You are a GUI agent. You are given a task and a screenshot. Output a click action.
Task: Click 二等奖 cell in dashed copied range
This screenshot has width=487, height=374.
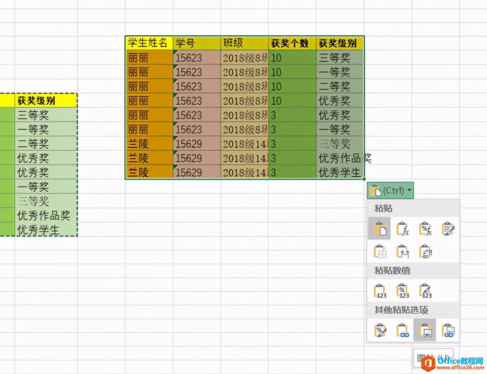click(46, 144)
